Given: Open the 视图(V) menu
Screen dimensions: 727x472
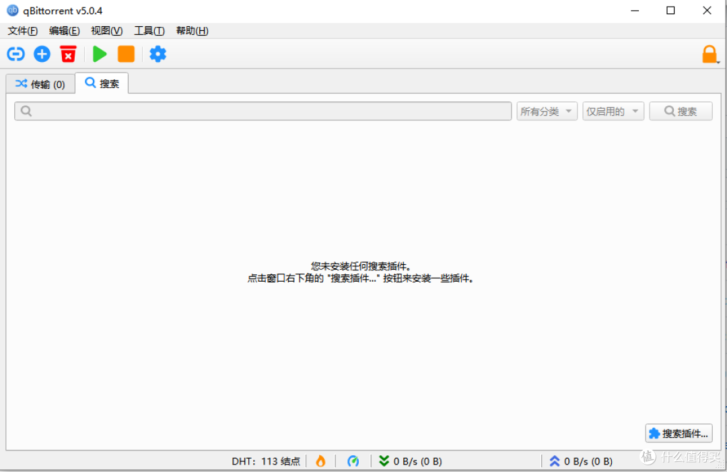Looking at the screenshot, I should pyautogui.click(x=106, y=31).
